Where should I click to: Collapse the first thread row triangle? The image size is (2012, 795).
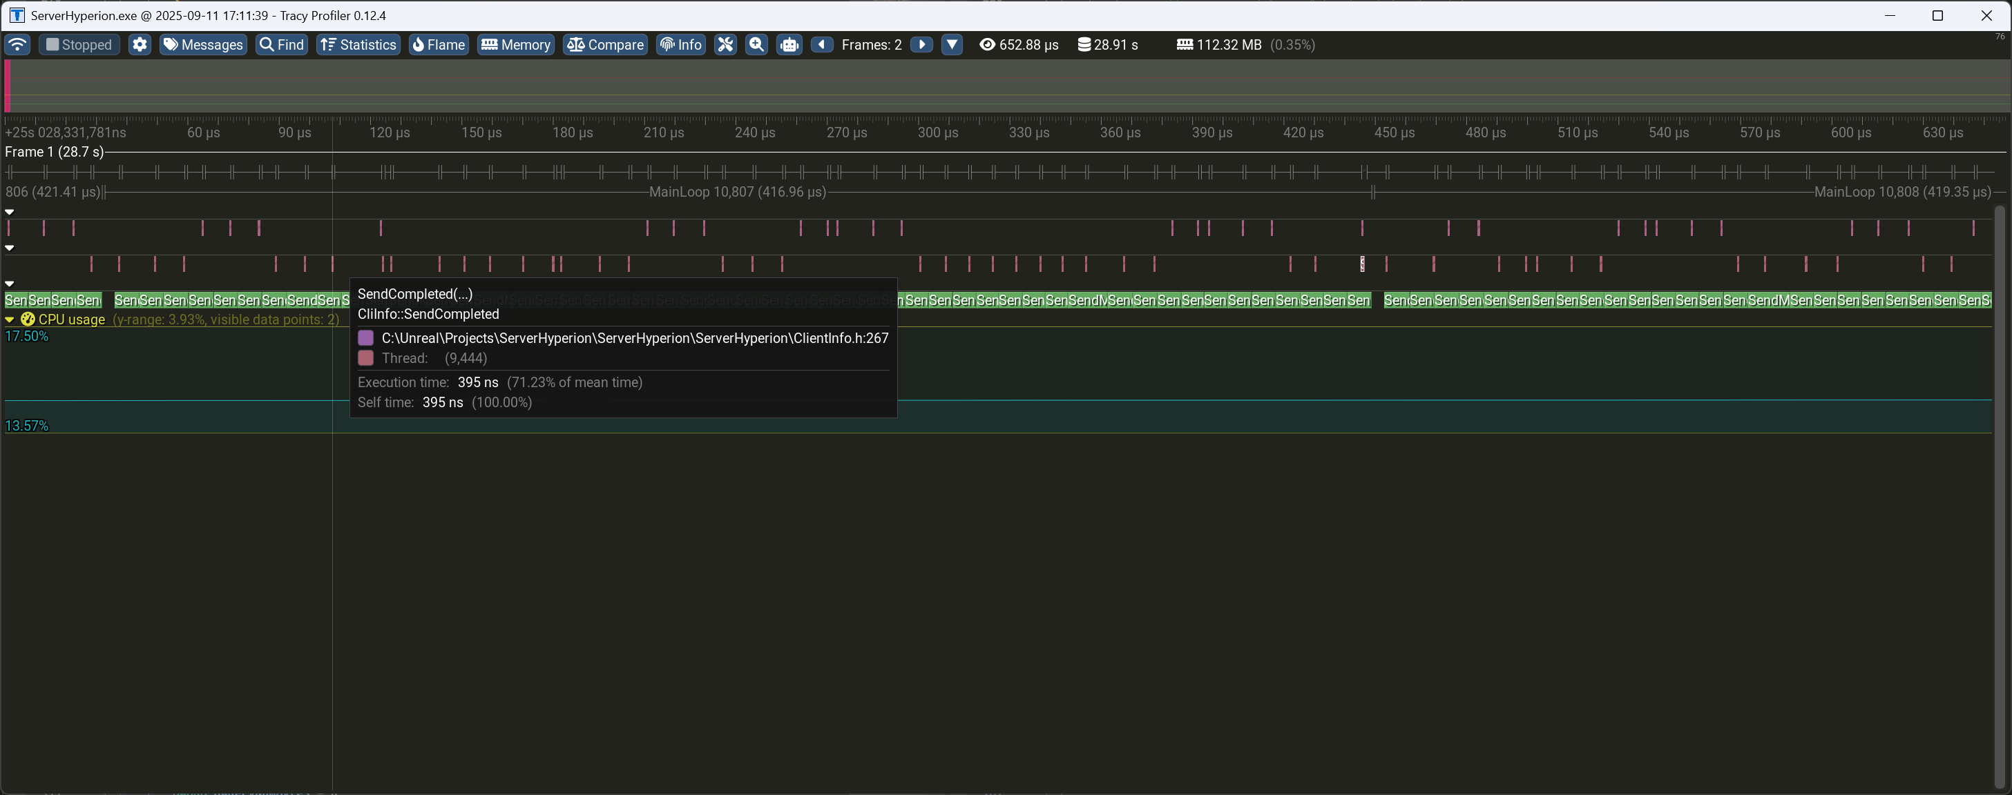click(x=10, y=211)
